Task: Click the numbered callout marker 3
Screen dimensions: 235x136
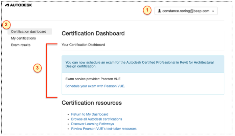Action: point(38,68)
